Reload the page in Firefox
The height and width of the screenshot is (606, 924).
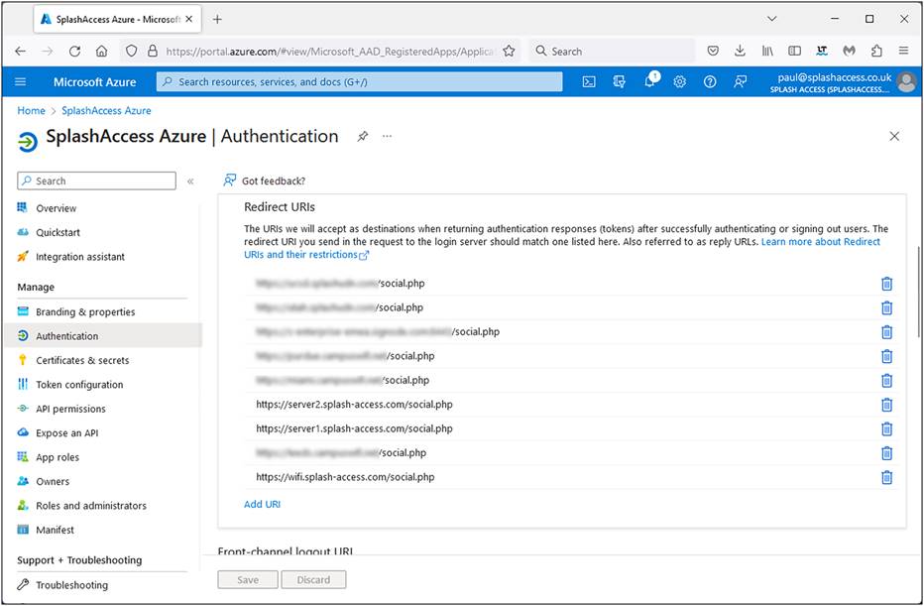[x=74, y=52]
